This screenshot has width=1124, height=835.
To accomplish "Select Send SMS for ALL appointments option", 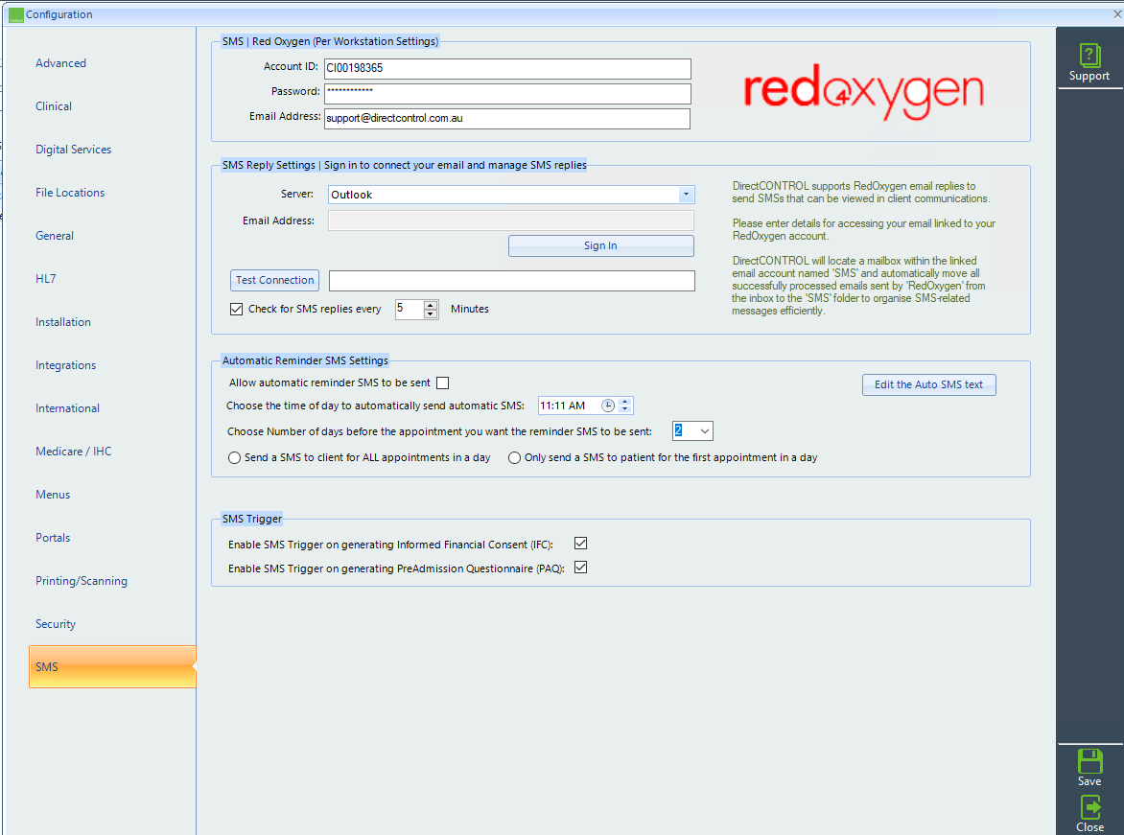I will [x=234, y=457].
